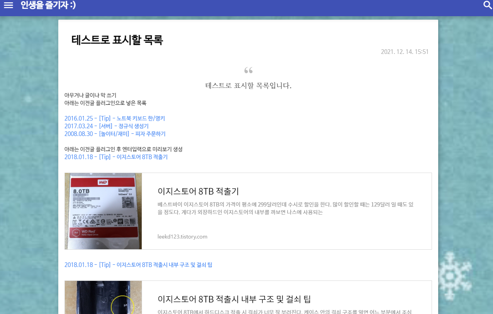Click the line '아무거나 글이나 막 쓰기'
The image size is (493, 314).
tap(90, 95)
